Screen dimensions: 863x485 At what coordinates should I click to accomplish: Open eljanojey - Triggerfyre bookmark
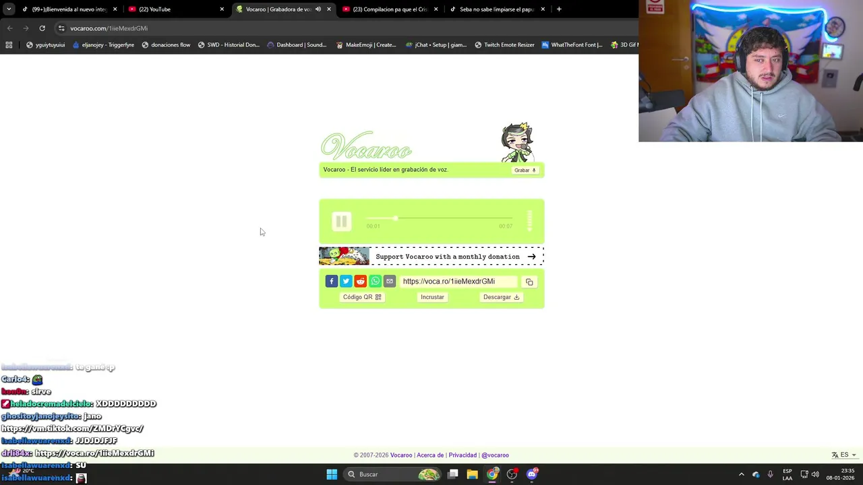[x=103, y=45]
